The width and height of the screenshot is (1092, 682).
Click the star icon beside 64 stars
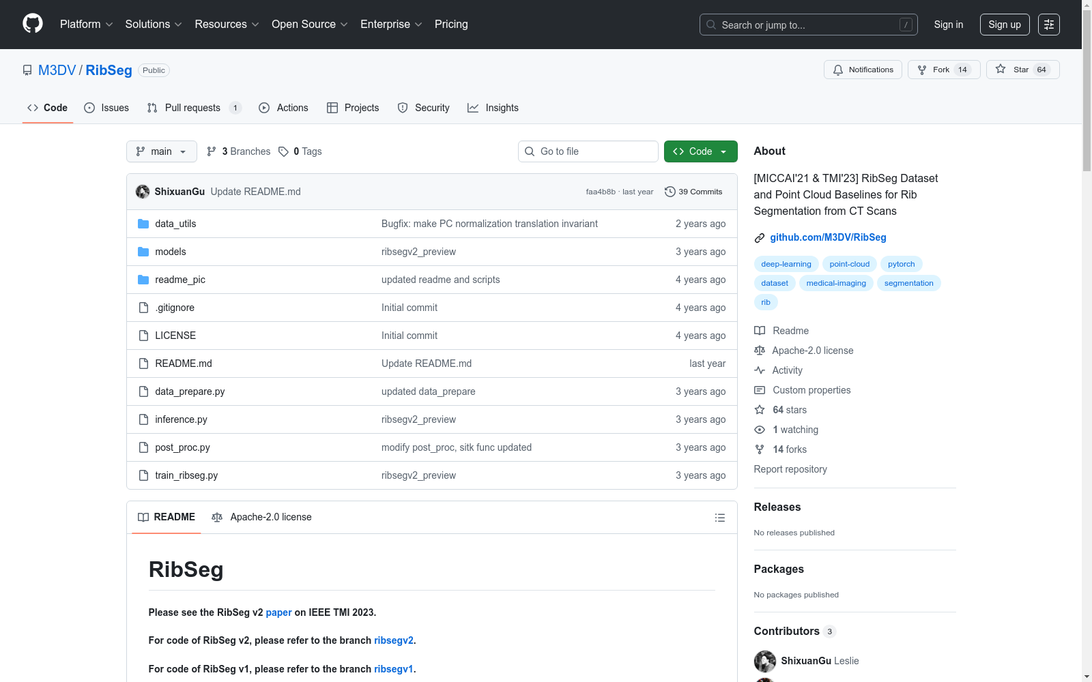(x=760, y=410)
